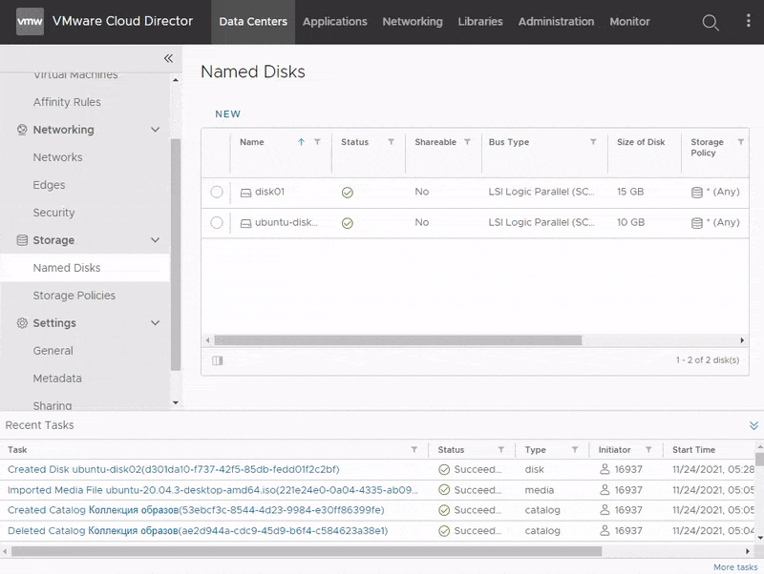Go to Security in sidebar
This screenshot has width=764, height=574.
tap(53, 213)
